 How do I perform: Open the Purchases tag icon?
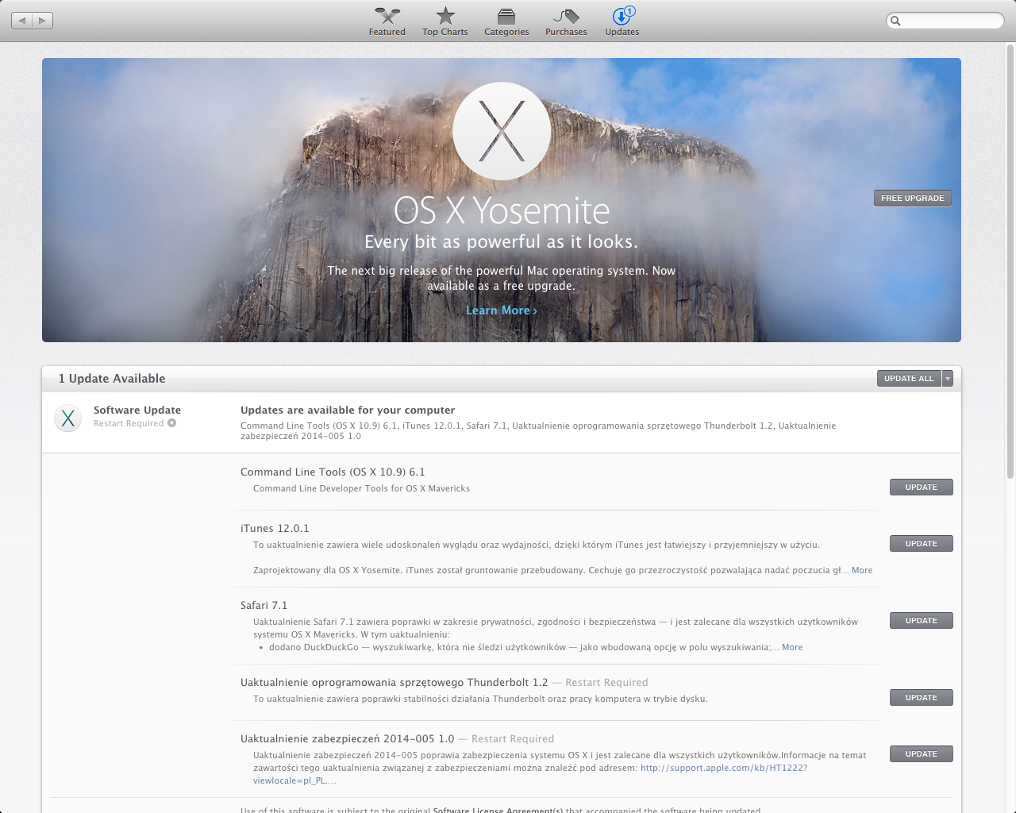(566, 16)
